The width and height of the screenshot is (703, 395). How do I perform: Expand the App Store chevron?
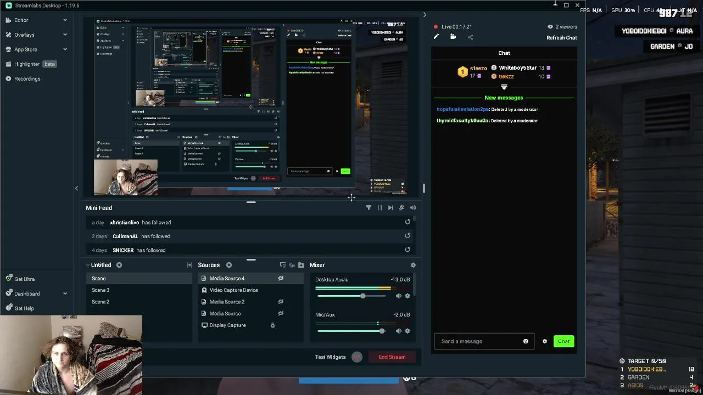(x=65, y=49)
